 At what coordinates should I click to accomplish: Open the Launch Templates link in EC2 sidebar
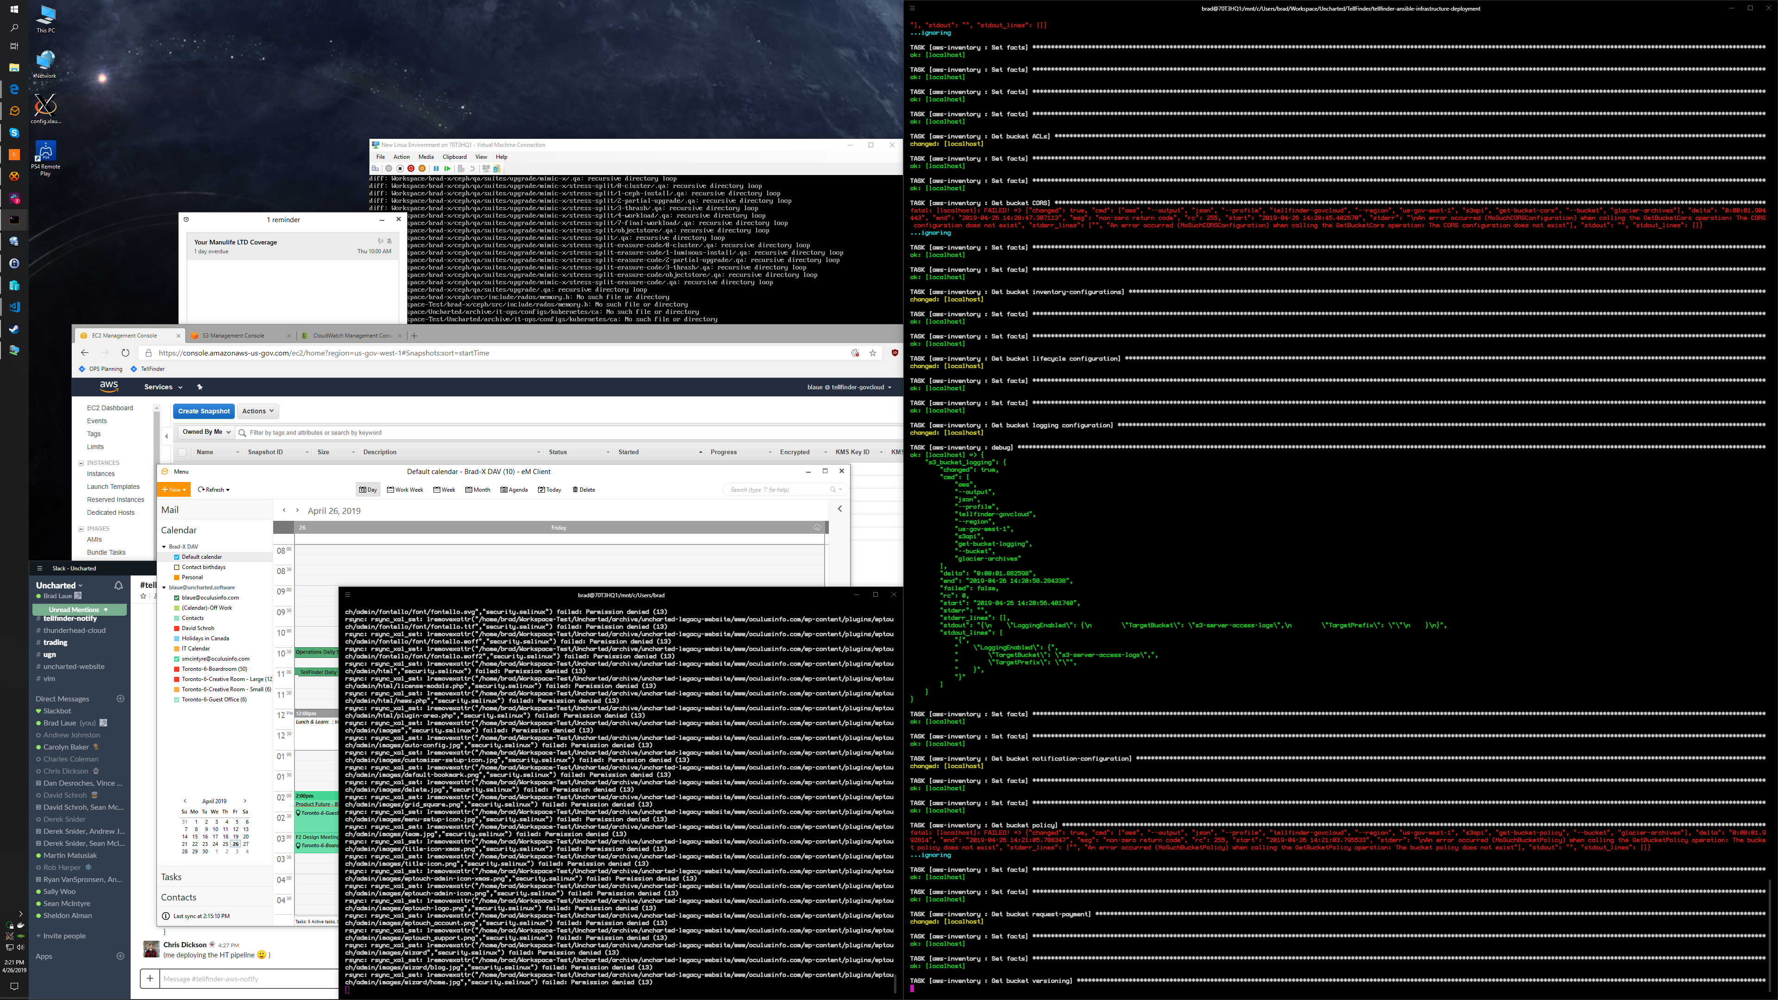coord(113,487)
